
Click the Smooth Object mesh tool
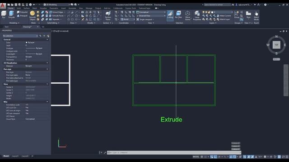(x=32, y=15)
